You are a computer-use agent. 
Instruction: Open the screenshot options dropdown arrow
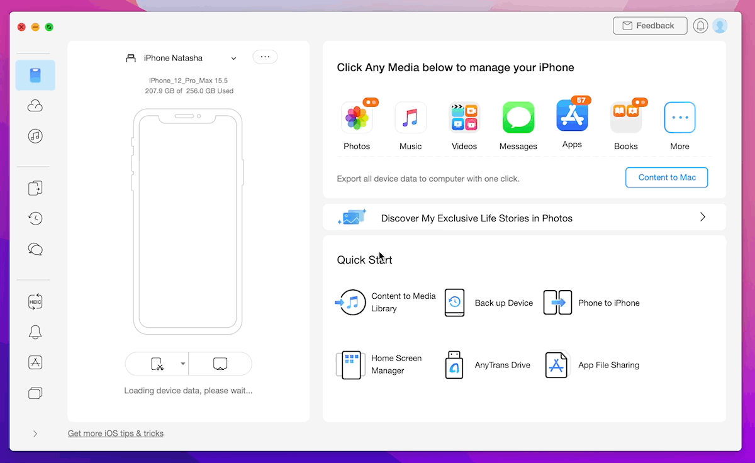(183, 364)
